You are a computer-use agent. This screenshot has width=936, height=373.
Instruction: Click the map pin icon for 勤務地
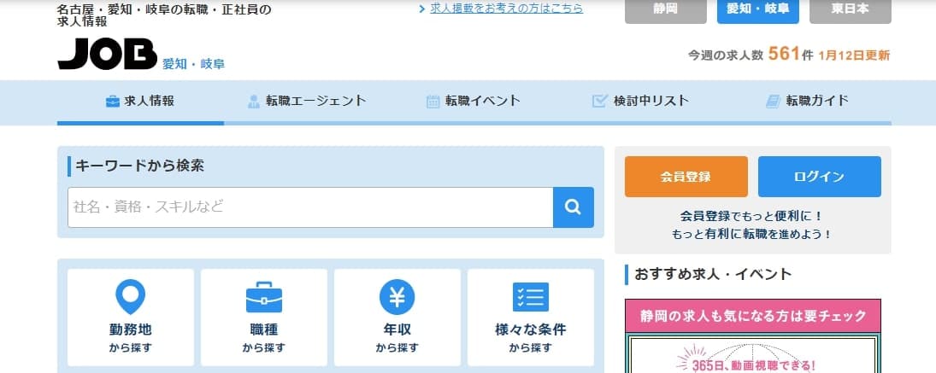click(x=130, y=297)
